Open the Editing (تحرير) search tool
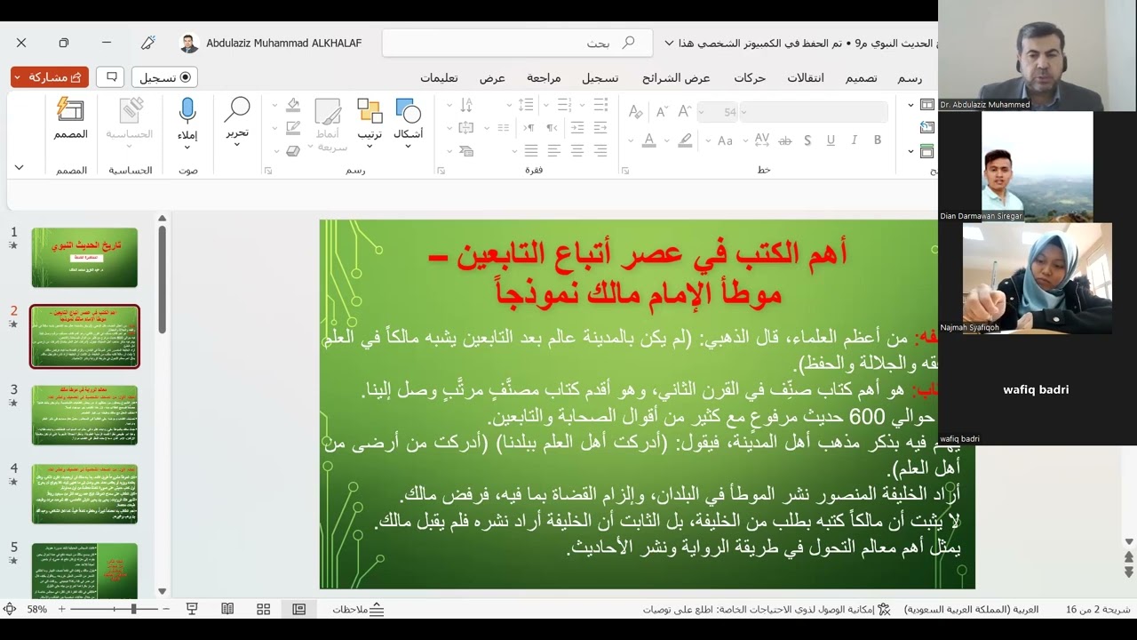 pos(236,120)
